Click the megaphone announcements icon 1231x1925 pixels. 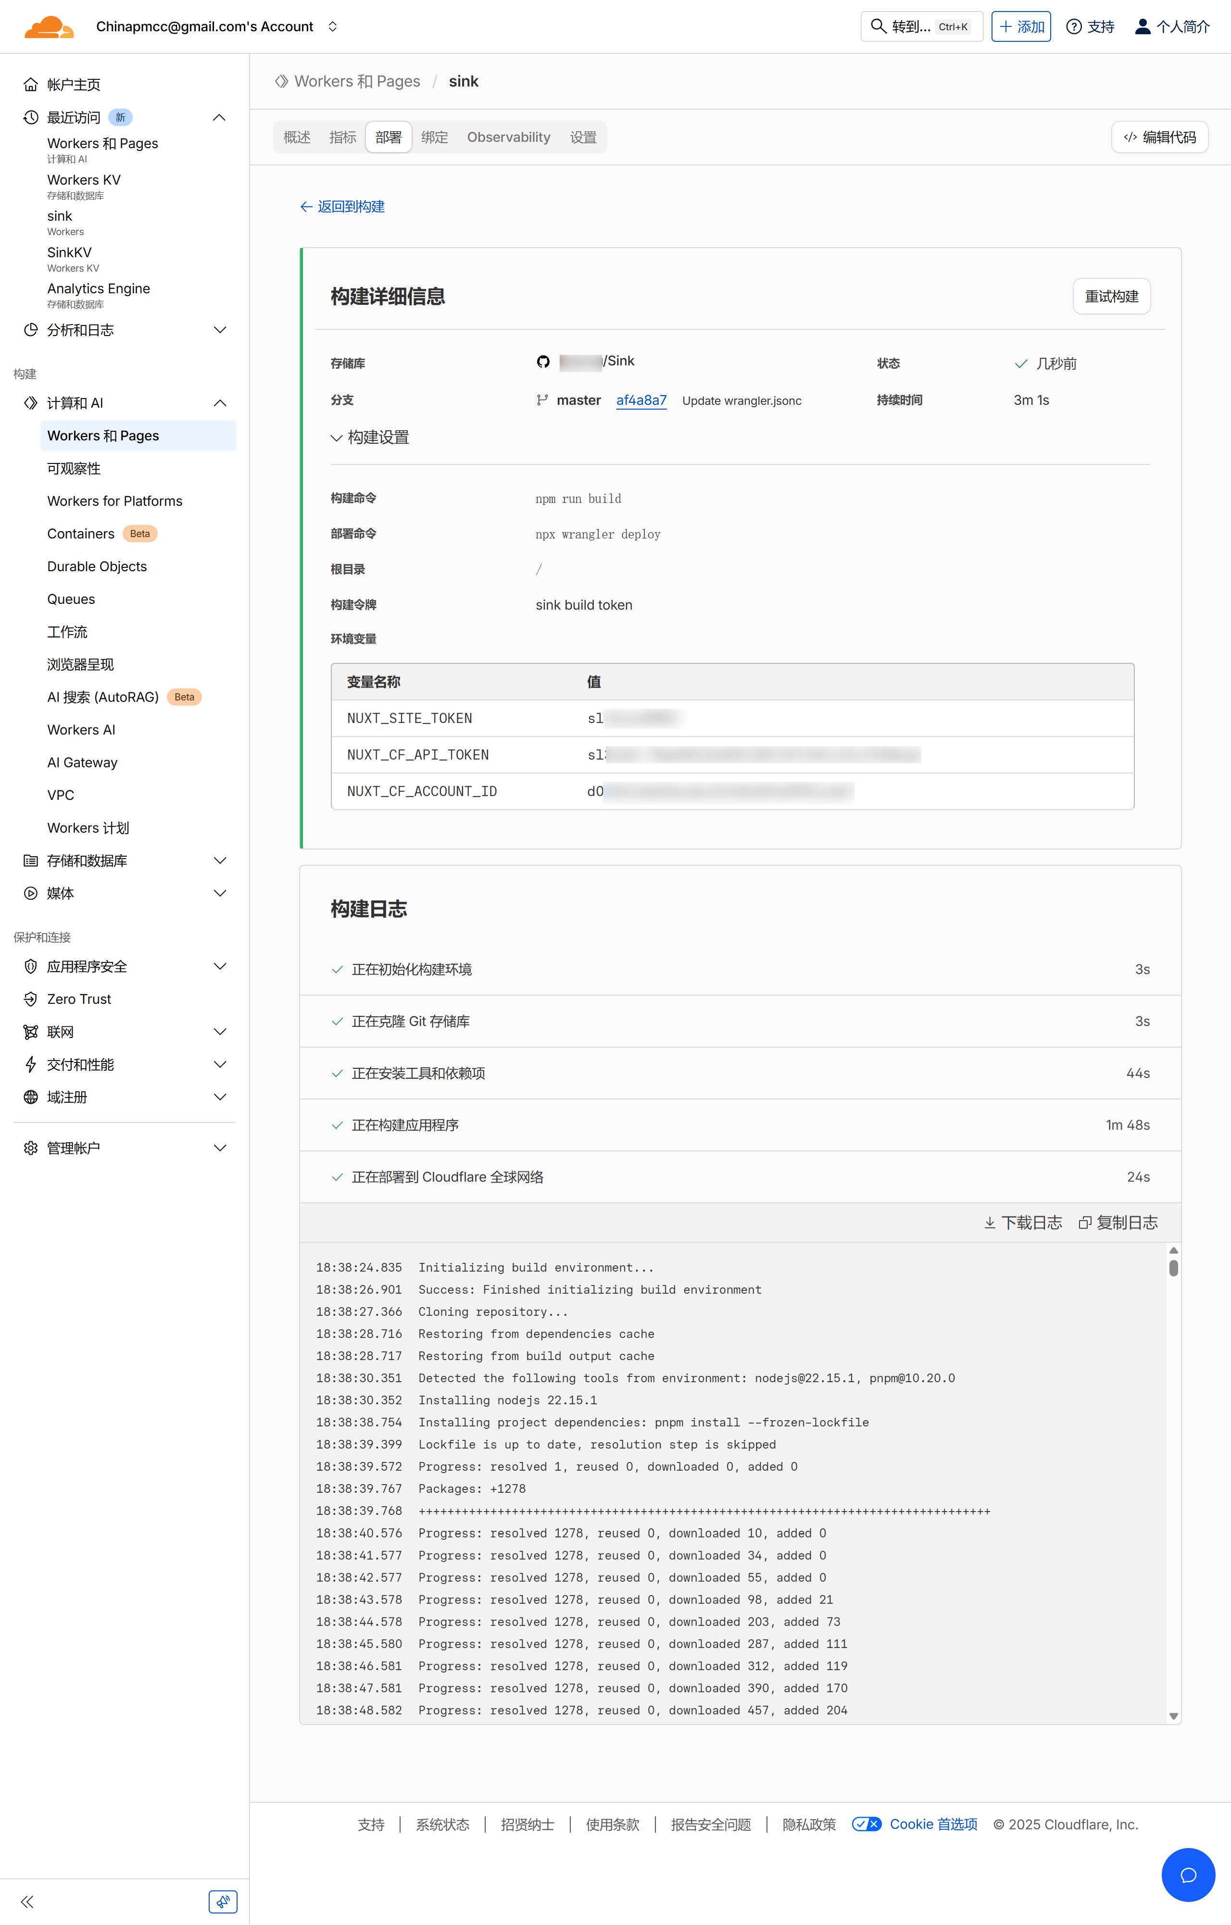coord(222,1902)
